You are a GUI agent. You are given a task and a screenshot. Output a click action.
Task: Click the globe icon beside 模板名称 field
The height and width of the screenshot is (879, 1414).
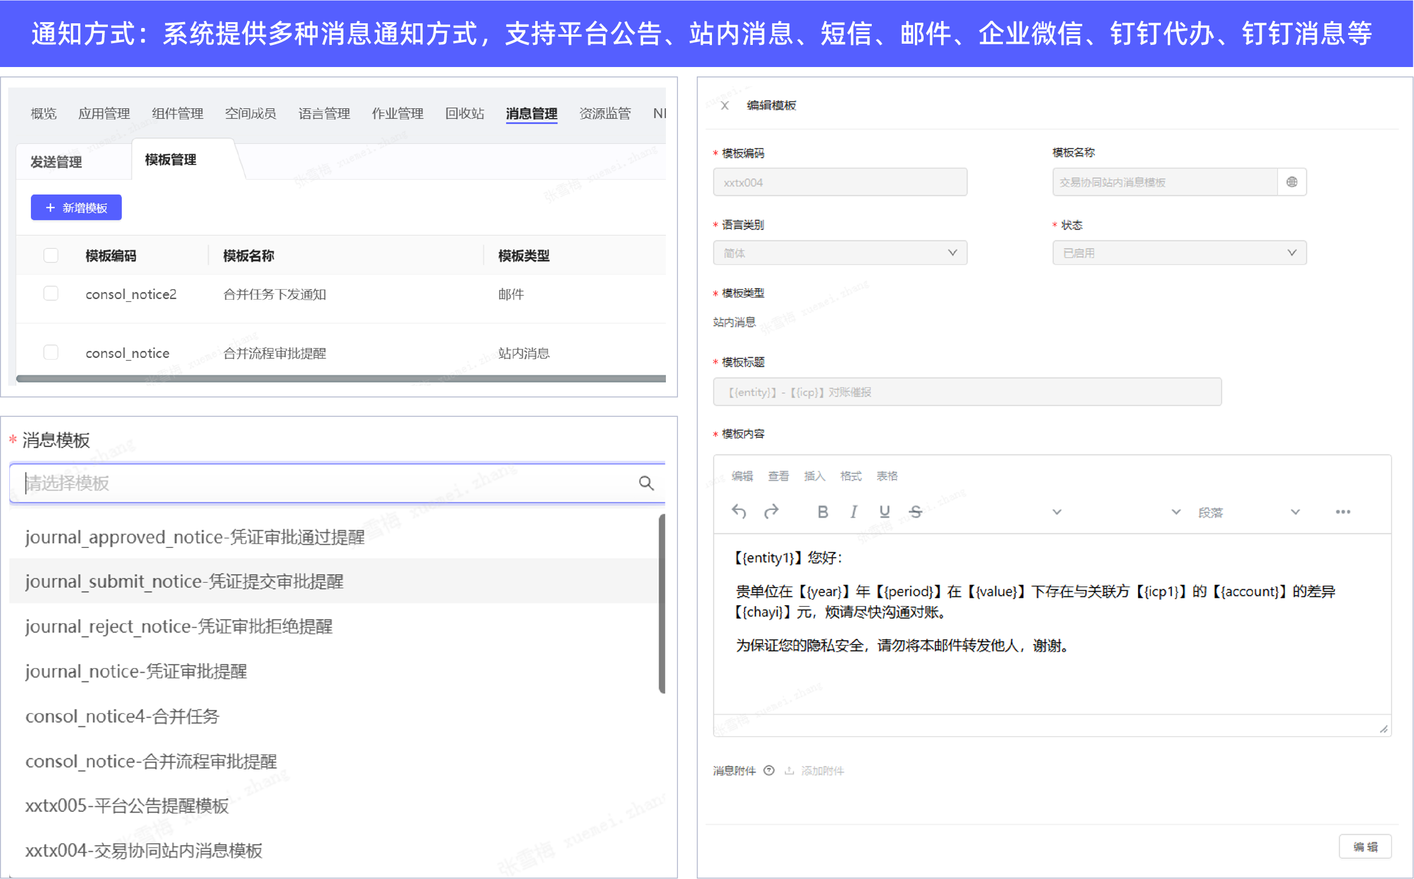click(1292, 182)
